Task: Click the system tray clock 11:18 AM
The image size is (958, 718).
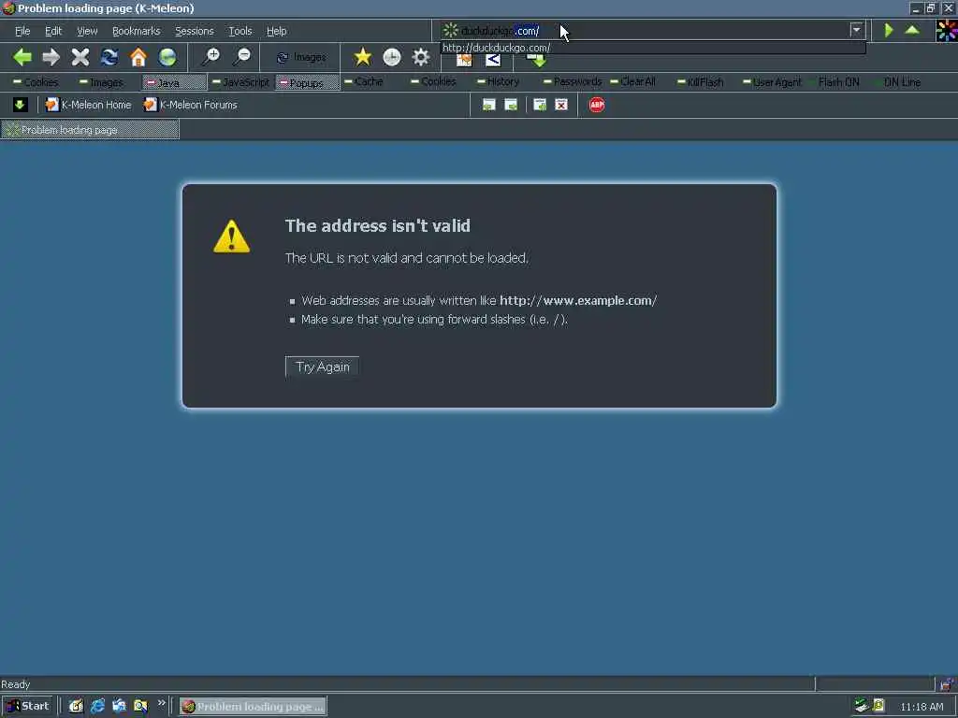Action: point(922,707)
